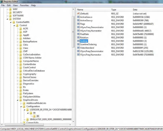The height and width of the screenshot is (131, 163).
Task: Expand the AppID key
Action: 18,35
